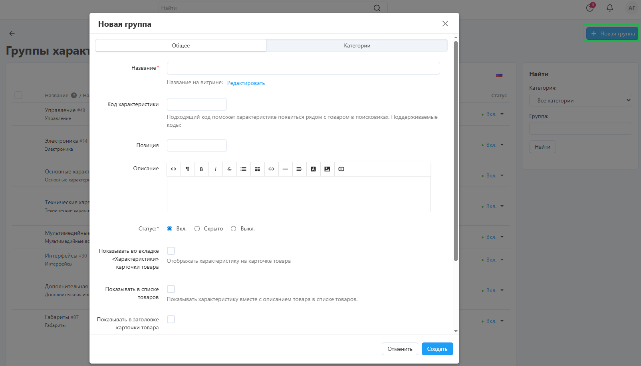Image resolution: width=641 pixels, height=366 pixels.
Task: Focus the Позиция input field
Action: 197,146
